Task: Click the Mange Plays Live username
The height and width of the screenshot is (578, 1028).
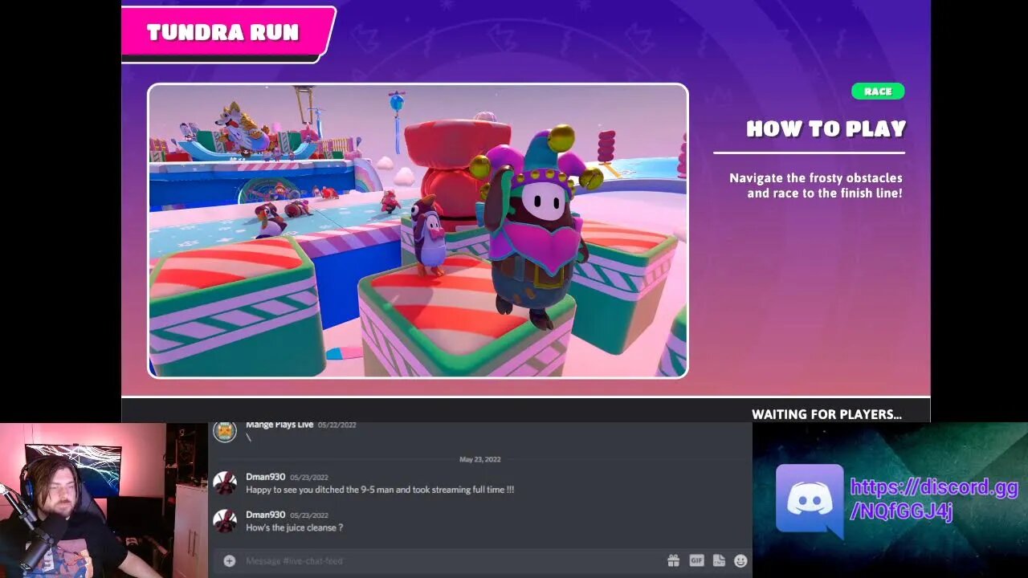Action: 279,425
